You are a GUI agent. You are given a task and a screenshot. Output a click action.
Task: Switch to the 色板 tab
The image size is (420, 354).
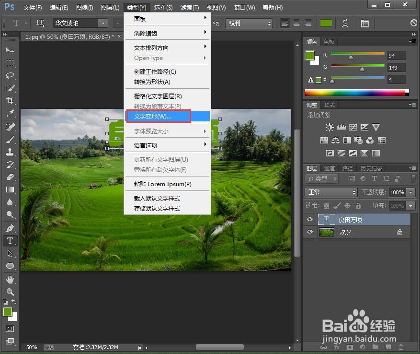click(329, 42)
